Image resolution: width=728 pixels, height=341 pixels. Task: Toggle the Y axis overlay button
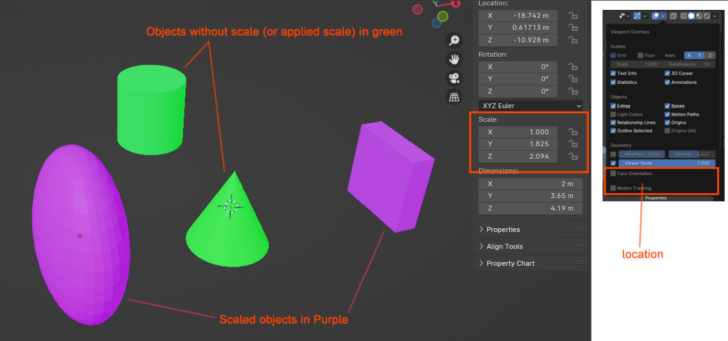(x=700, y=55)
